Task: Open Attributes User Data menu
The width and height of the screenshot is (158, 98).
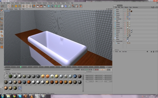Action: pos(124,51)
